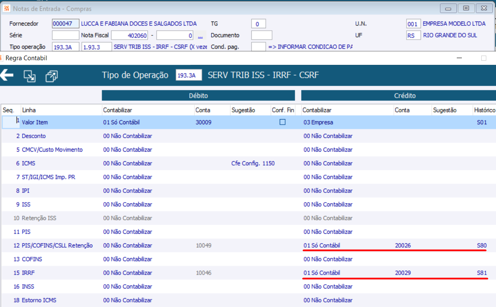Select the PIS row, sequence 11
Image resolution: width=496 pixels, height=307 pixels.
click(249, 232)
